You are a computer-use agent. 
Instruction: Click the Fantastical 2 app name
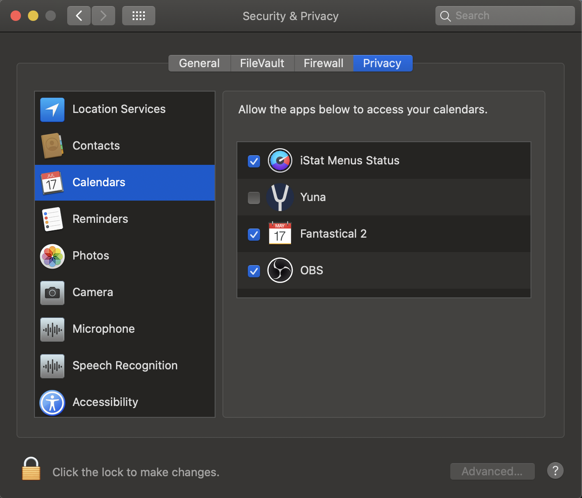click(333, 234)
